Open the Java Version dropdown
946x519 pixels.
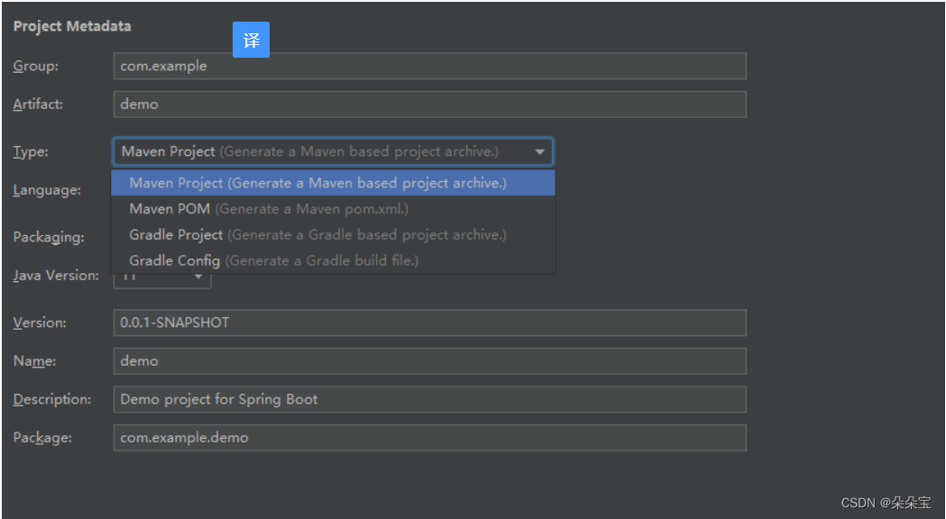click(x=162, y=275)
